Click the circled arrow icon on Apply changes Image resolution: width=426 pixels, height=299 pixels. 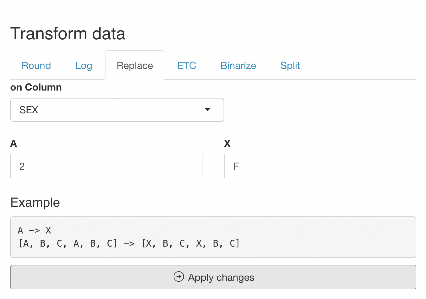pyautogui.click(x=179, y=277)
